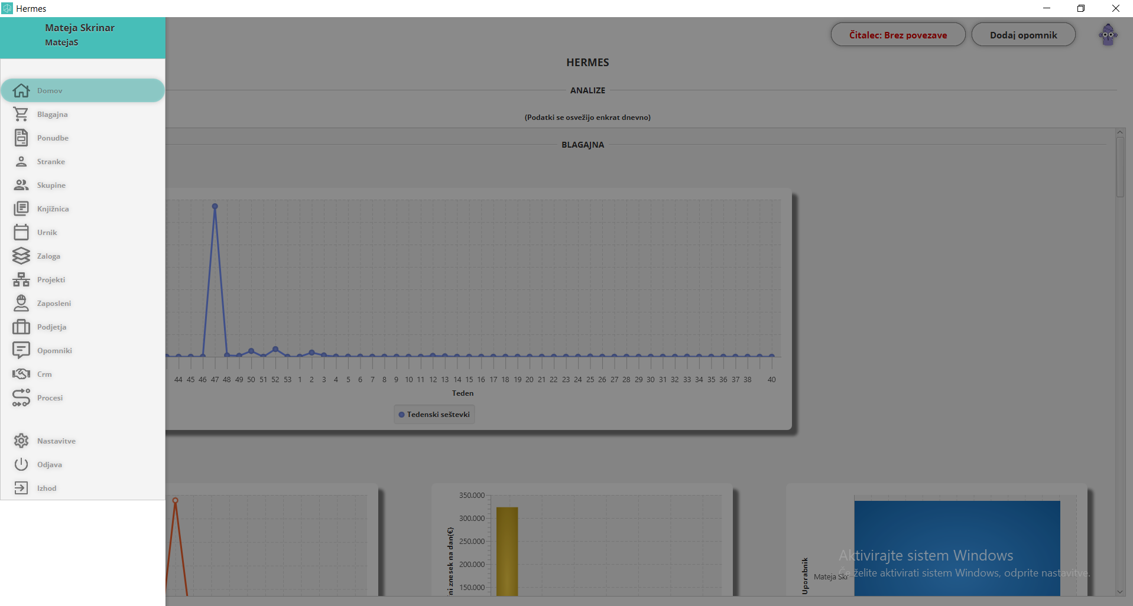Click the yellow bar in daily amount chart
Screen dimensions: 1133x606
[507, 550]
